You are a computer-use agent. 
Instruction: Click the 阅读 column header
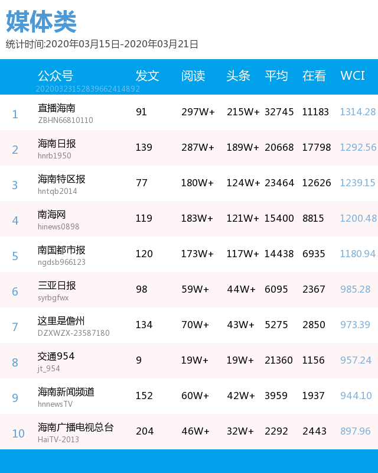click(x=193, y=76)
